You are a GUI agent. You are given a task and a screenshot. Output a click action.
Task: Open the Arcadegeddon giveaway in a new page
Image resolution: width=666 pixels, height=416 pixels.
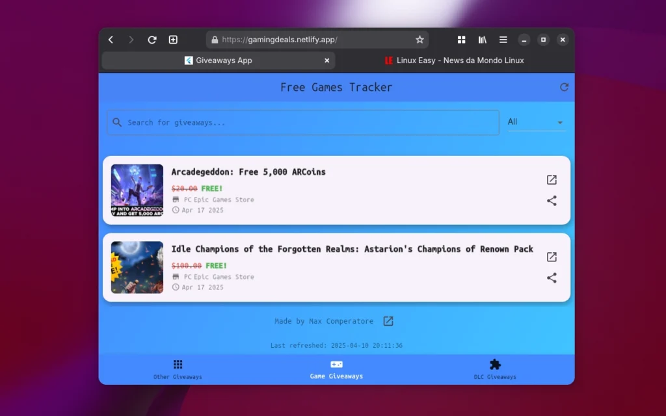point(552,180)
